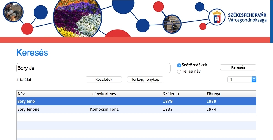The width and height of the screenshot is (273, 140).
Task: Sort by the Leánykori név column header
Action: tap(125, 94)
